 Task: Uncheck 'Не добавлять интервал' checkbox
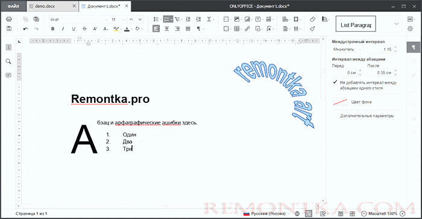pyautogui.click(x=335, y=82)
